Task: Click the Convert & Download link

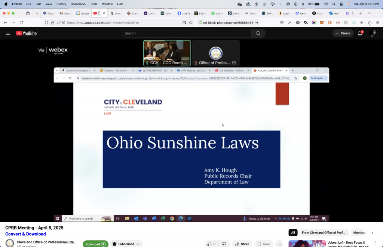Action: (x=25, y=234)
